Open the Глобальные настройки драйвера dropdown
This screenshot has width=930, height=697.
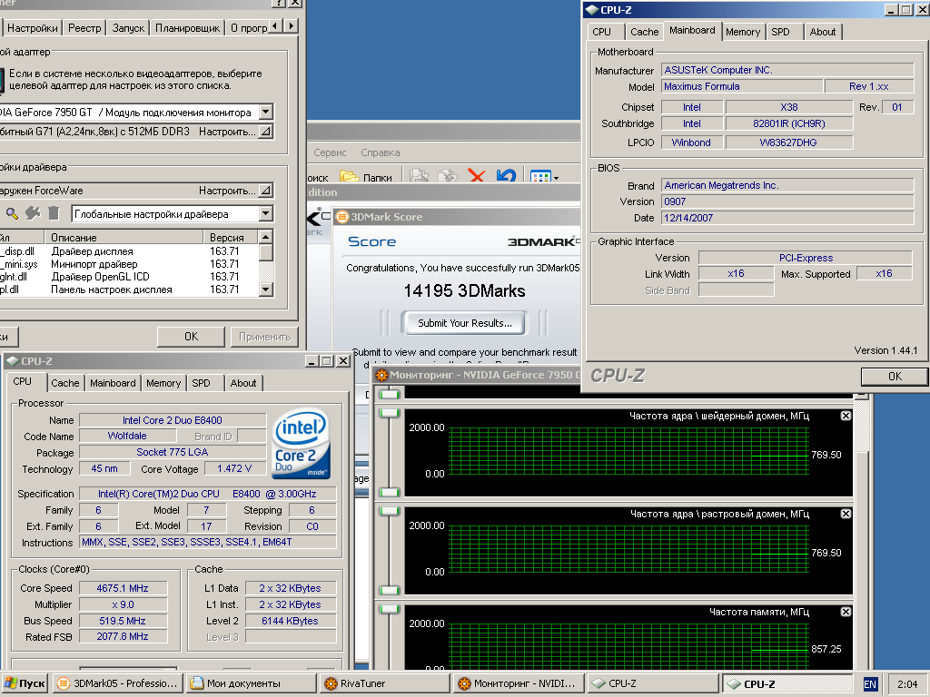[x=266, y=213]
